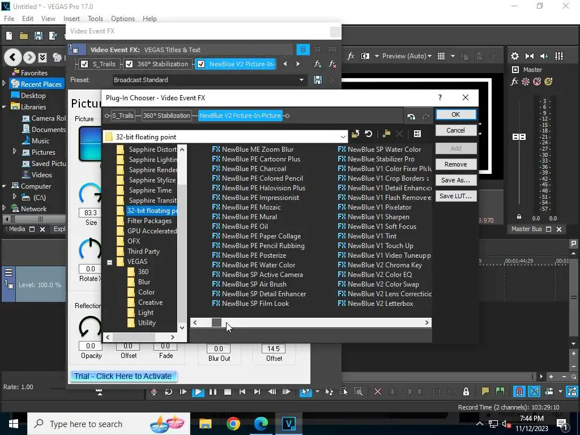Uncheck the S_Trails effect checkbox
This screenshot has height=435, width=580.
pyautogui.click(x=84, y=64)
